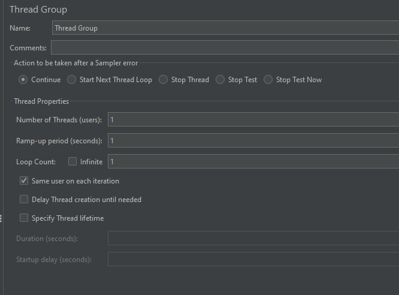The width and height of the screenshot is (399, 295).
Task: Click the Number of Threads (users) field
Action: click(253, 119)
